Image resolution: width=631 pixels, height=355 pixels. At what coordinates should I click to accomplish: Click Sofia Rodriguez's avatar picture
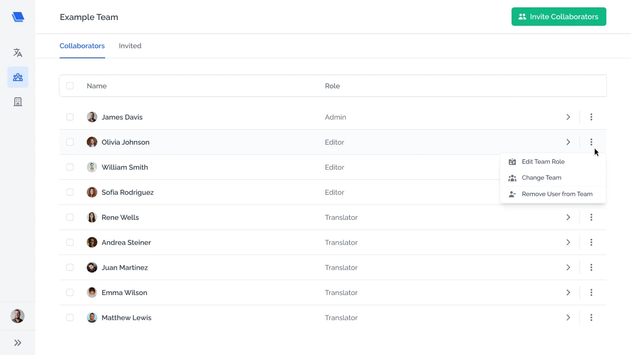[92, 192]
